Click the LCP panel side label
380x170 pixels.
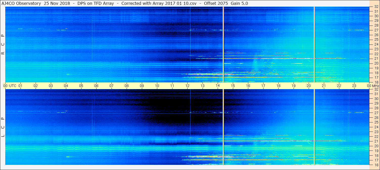click(x=3, y=127)
